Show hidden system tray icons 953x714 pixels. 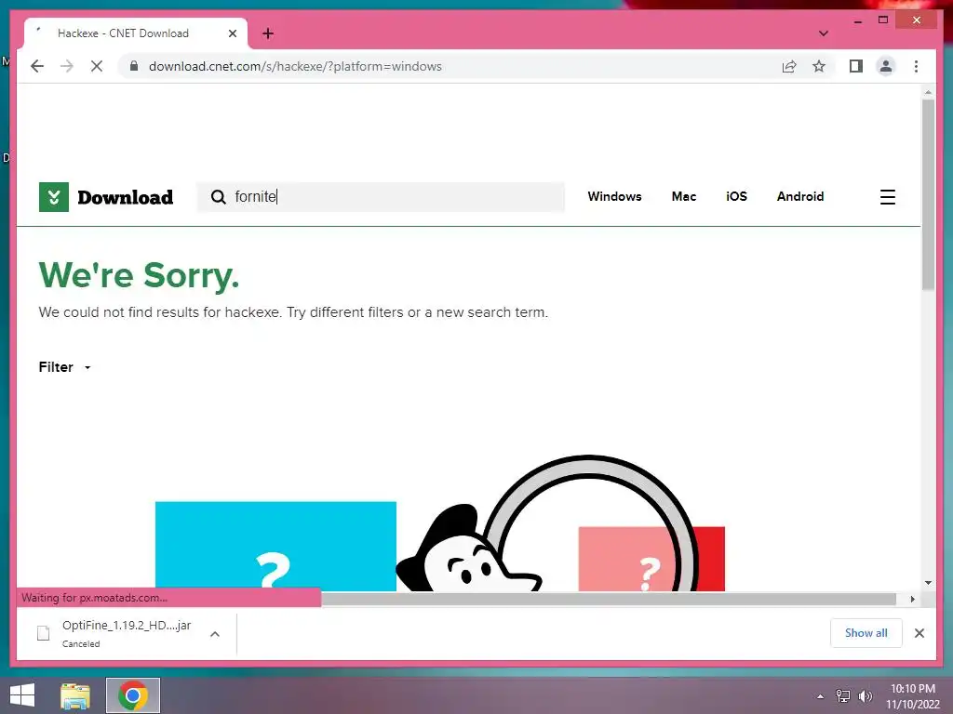tap(820, 696)
